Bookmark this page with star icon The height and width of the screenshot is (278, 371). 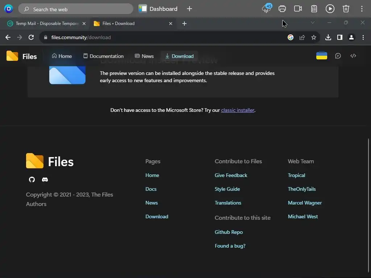click(314, 37)
